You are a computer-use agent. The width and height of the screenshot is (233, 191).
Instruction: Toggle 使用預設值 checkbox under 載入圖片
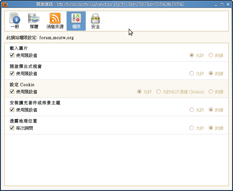coord(12,55)
